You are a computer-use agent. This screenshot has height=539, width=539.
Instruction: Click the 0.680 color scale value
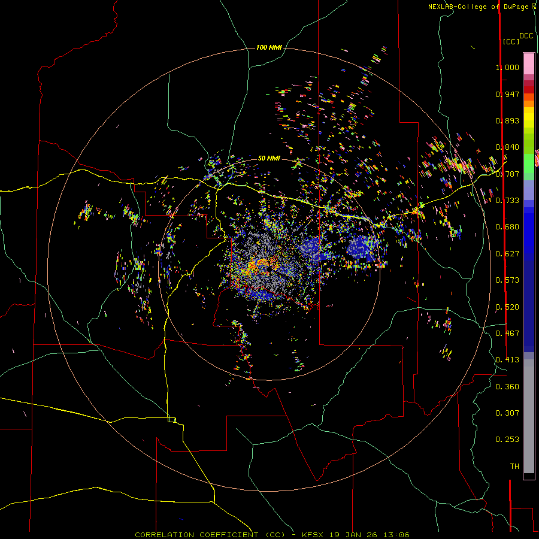(x=507, y=227)
